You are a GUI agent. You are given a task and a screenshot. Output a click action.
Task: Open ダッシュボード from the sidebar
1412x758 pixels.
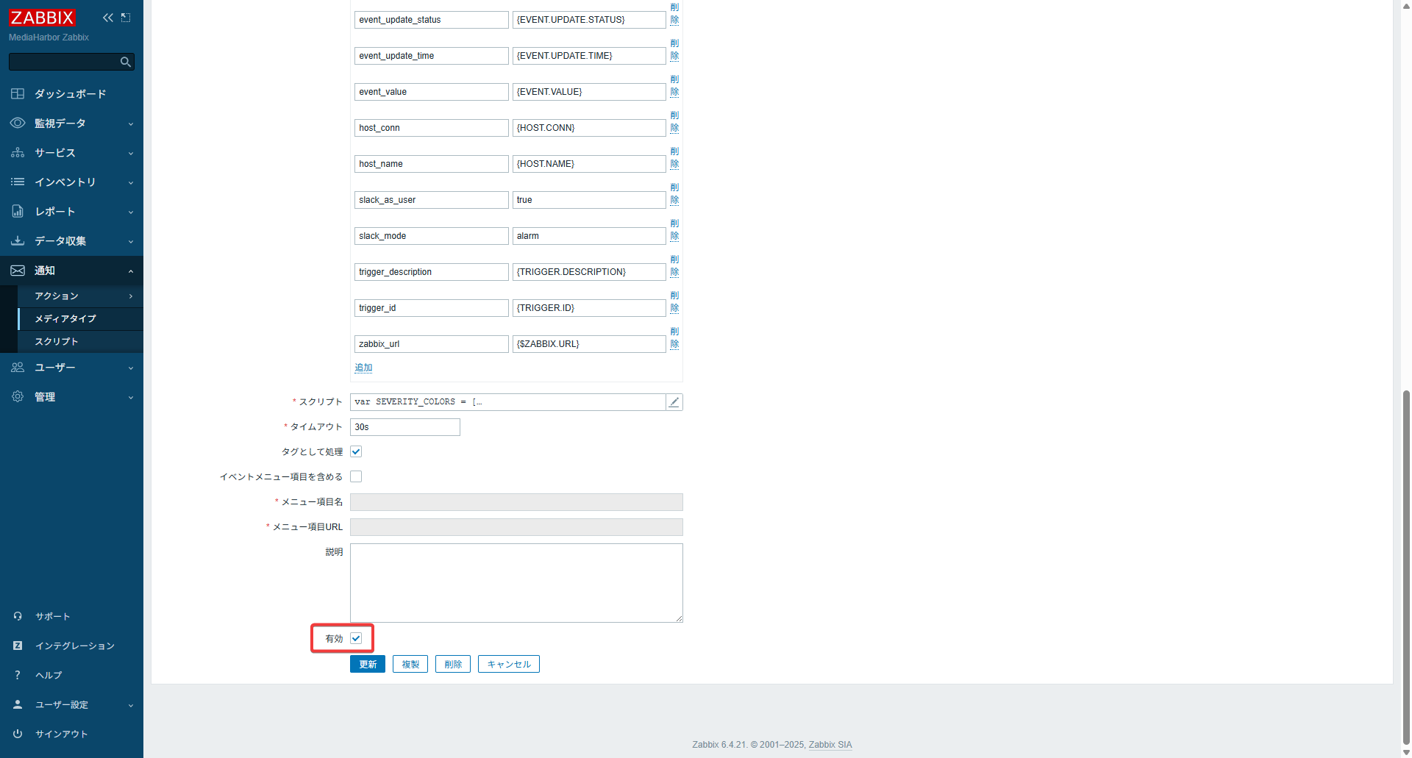pyautogui.click(x=70, y=94)
